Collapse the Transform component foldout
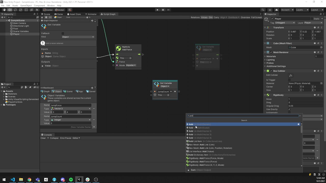 [265, 27]
